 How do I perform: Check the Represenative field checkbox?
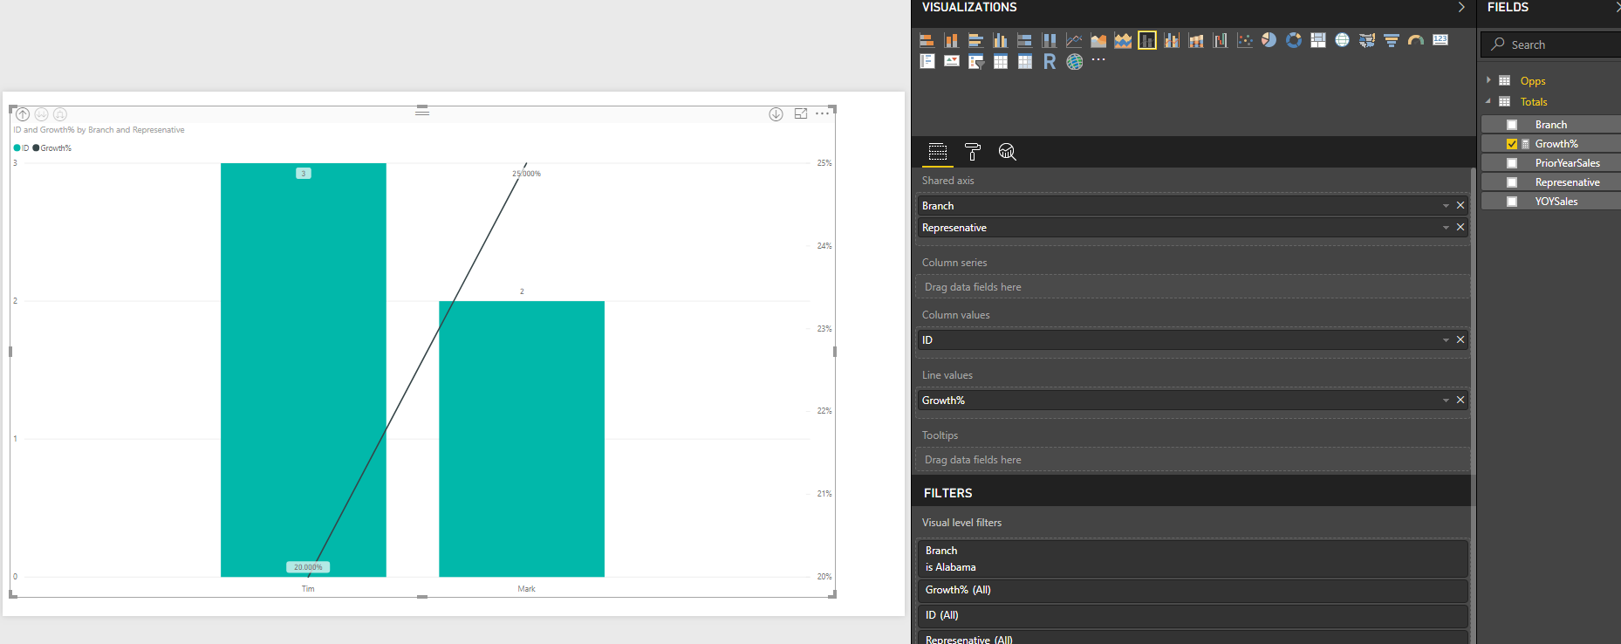pos(1512,182)
